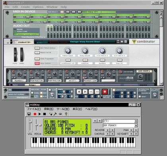The image size is (167, 156).
Task: Toggle the lit Show Devices button
Action: click(37, 64)
